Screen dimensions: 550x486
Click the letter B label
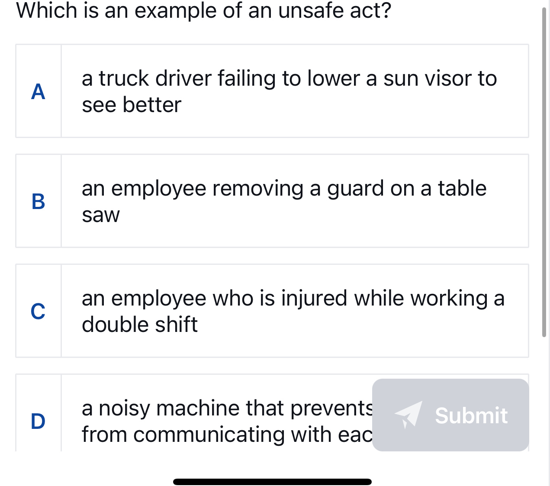39,201
